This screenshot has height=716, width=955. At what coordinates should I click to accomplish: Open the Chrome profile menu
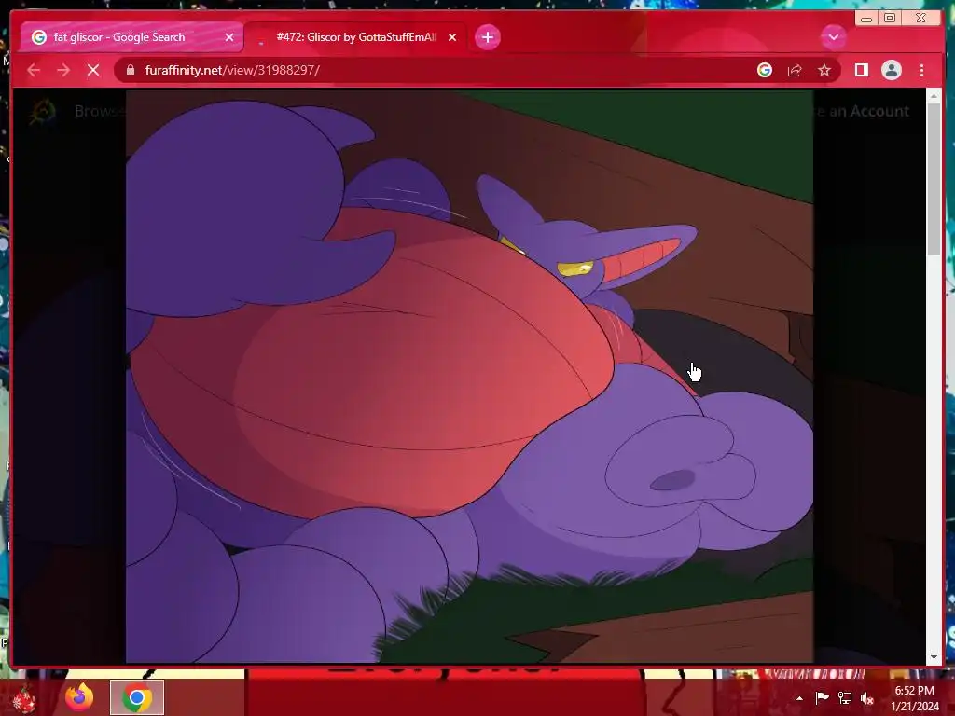(x=891, y=70)
